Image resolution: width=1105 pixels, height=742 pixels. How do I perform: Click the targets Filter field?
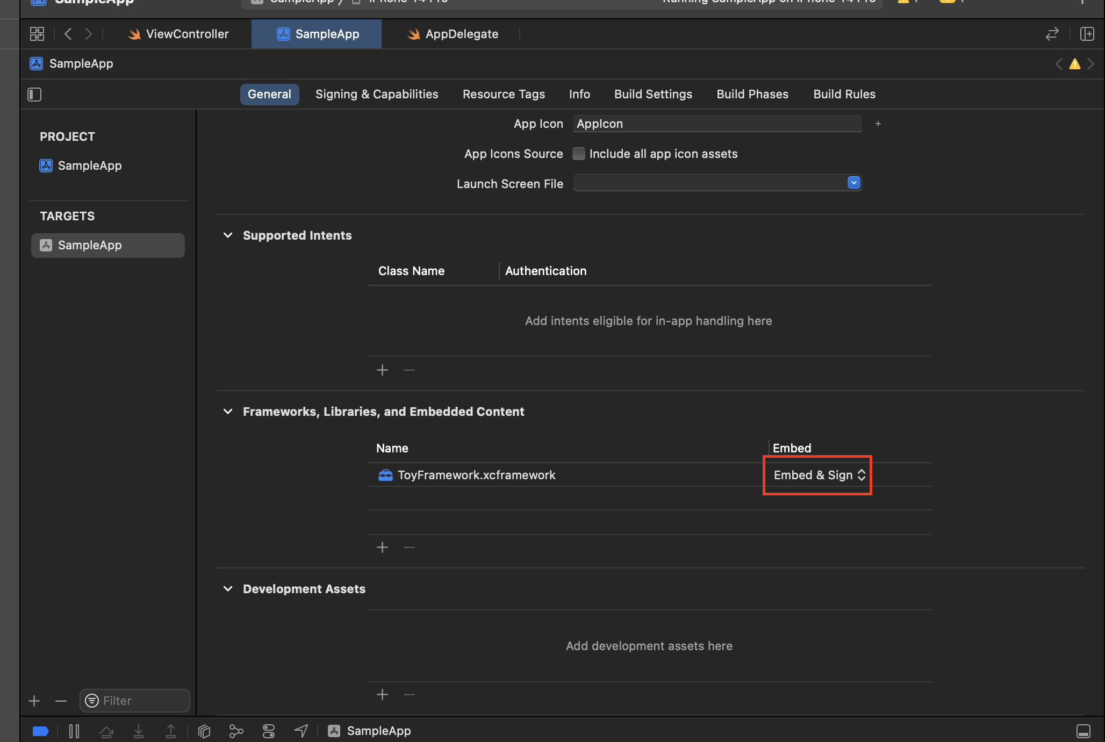pyautogui.click(x=142, y=701)
